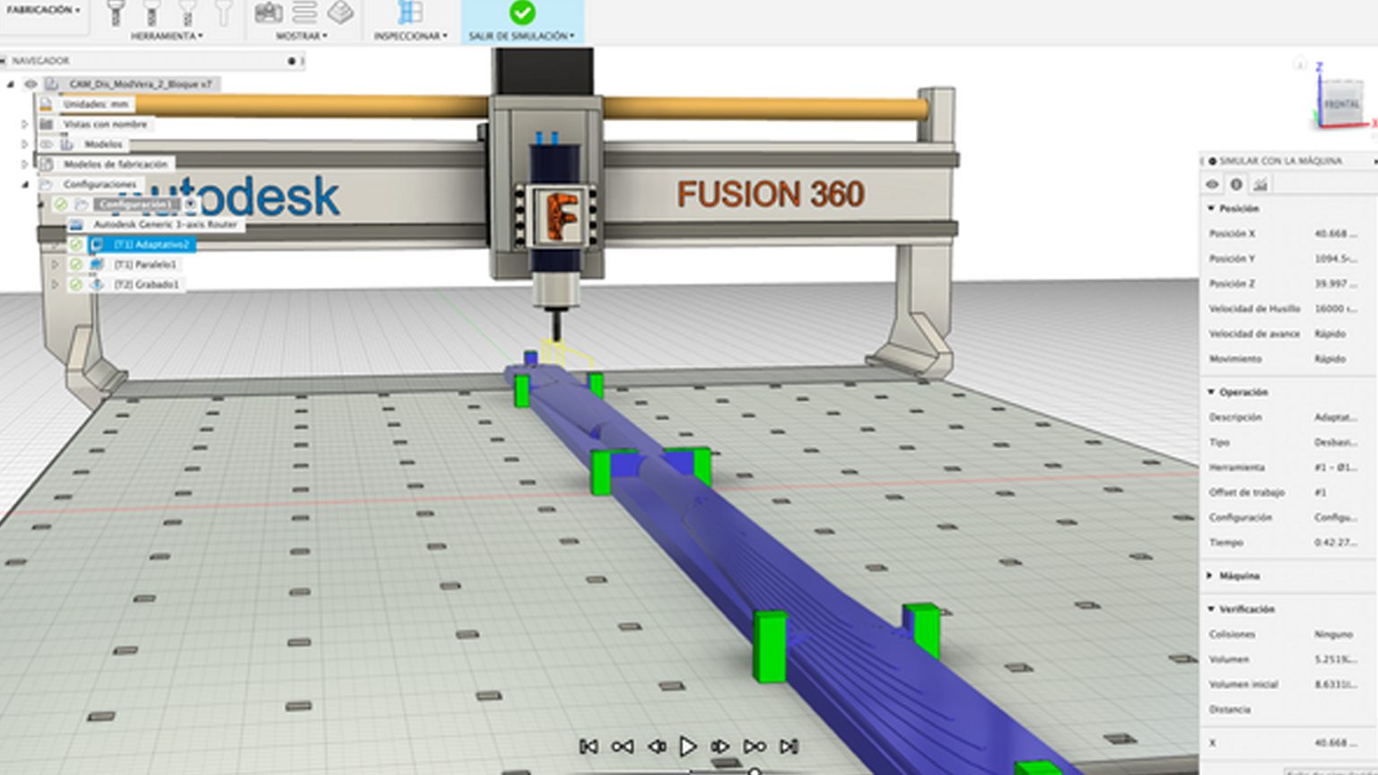1378x775 pixels.
Task: Select the [T1] Paralelo1 operation
Action: [144, 265]
